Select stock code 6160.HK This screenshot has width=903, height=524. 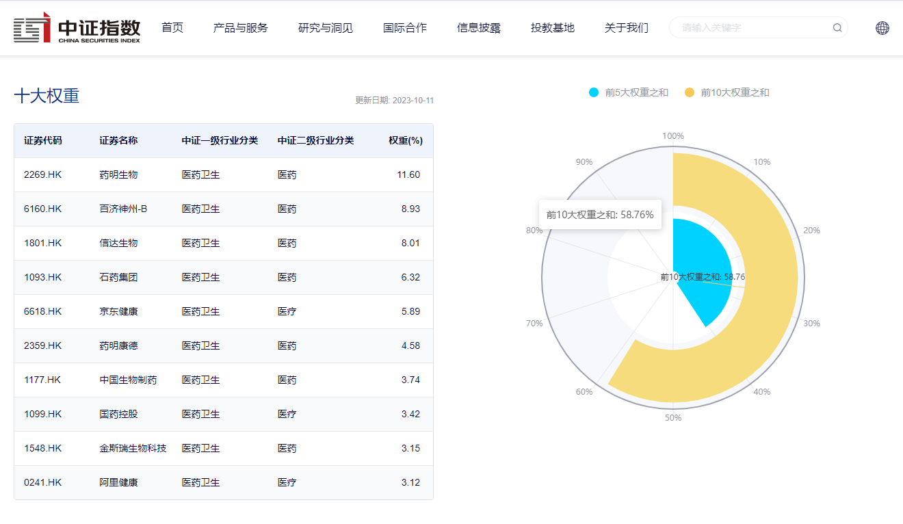pos(42,209)
